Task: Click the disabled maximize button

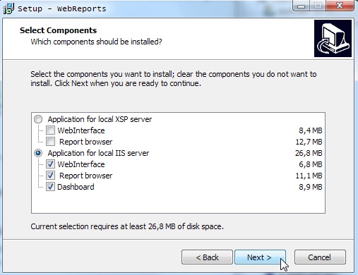Action: [x=318, y=6]
